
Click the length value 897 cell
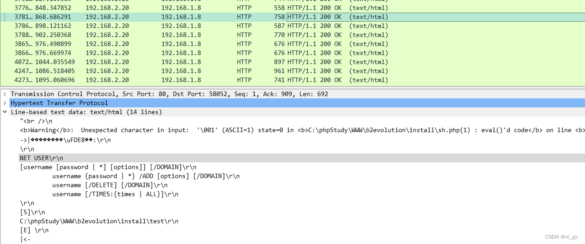click(x=279, y=62)
